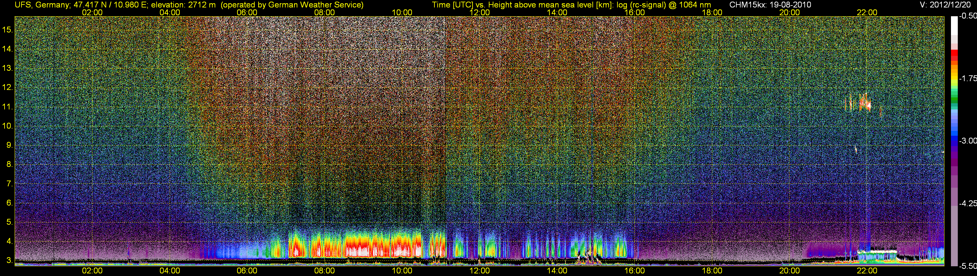Click the height axis label '13.'
This screenshot has width=977, height=276.
click(x=7, y=68)
